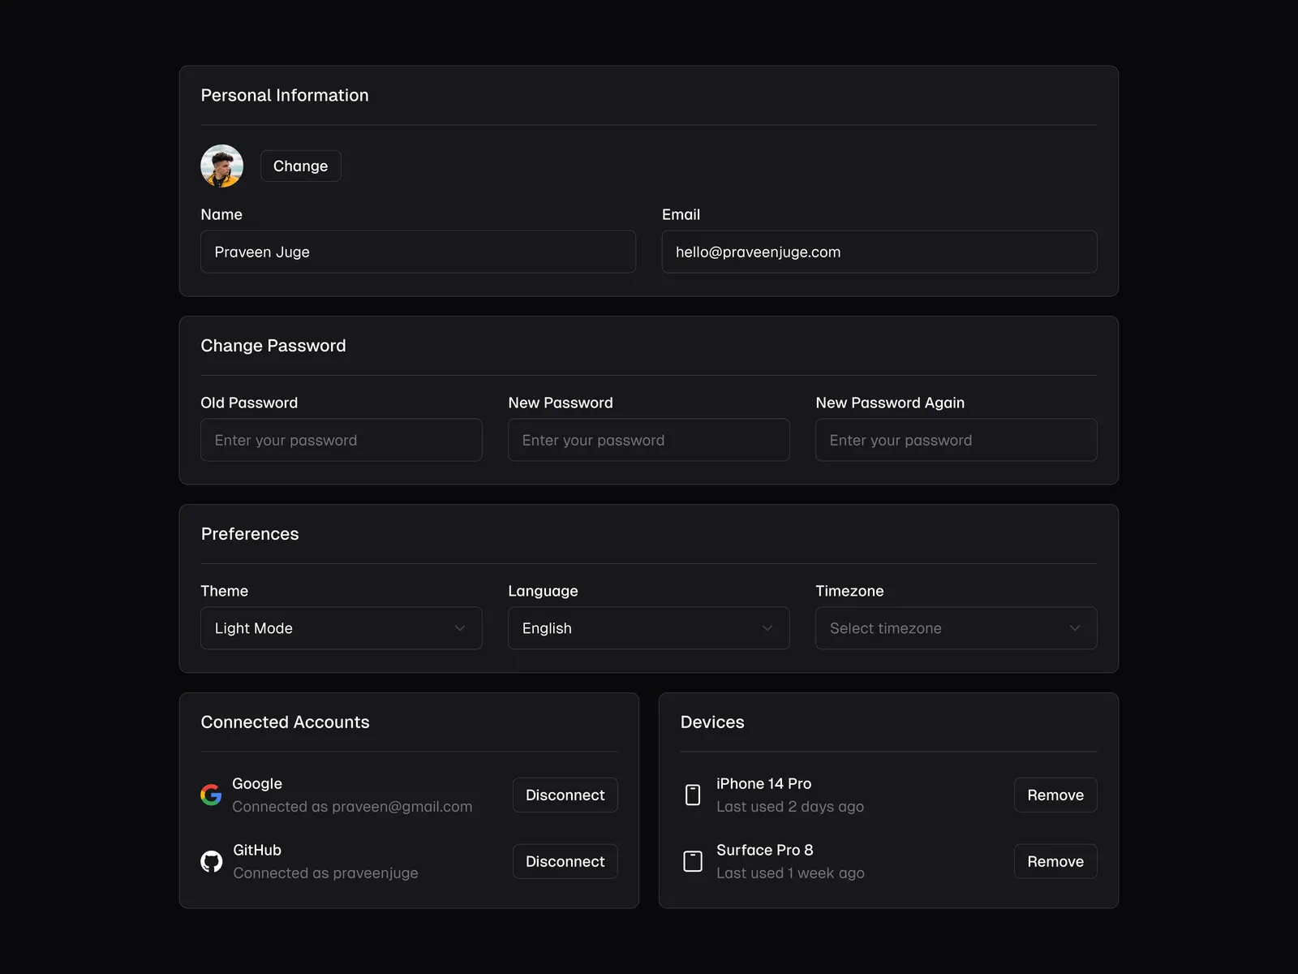Screen dimensions: 1298x974
Task: Disconnect the Google account
Action: 565,795
